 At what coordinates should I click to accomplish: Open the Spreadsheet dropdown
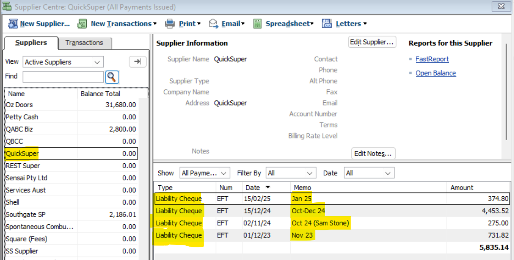(290, 24)
